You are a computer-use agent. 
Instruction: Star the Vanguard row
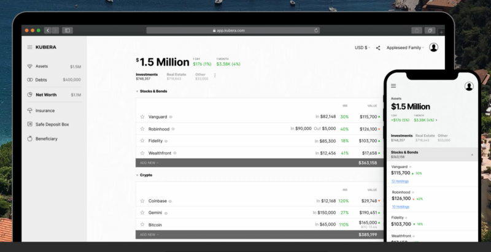coord(142,116)
